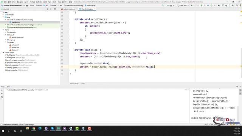Collapse the java folder node
The height and width of the screenshot is (136, 242).
3,17
